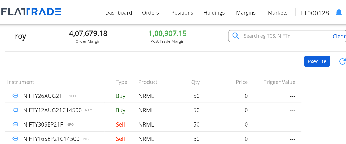
Task: Click NFO tag beside NIFTY30SEP21F
Action: tap(70, 125)
